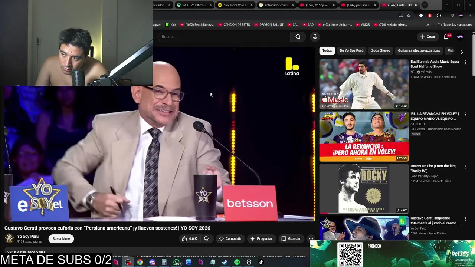Select the De Yo Soy Perú chip
Viewport: 475px width, 267px height.
tap(351, 50)
